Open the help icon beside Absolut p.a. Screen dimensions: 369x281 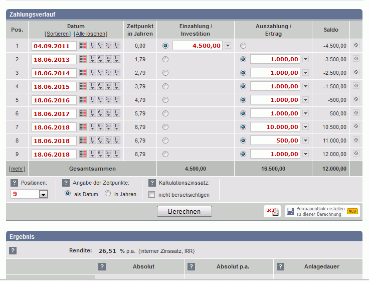coord(191,266)
